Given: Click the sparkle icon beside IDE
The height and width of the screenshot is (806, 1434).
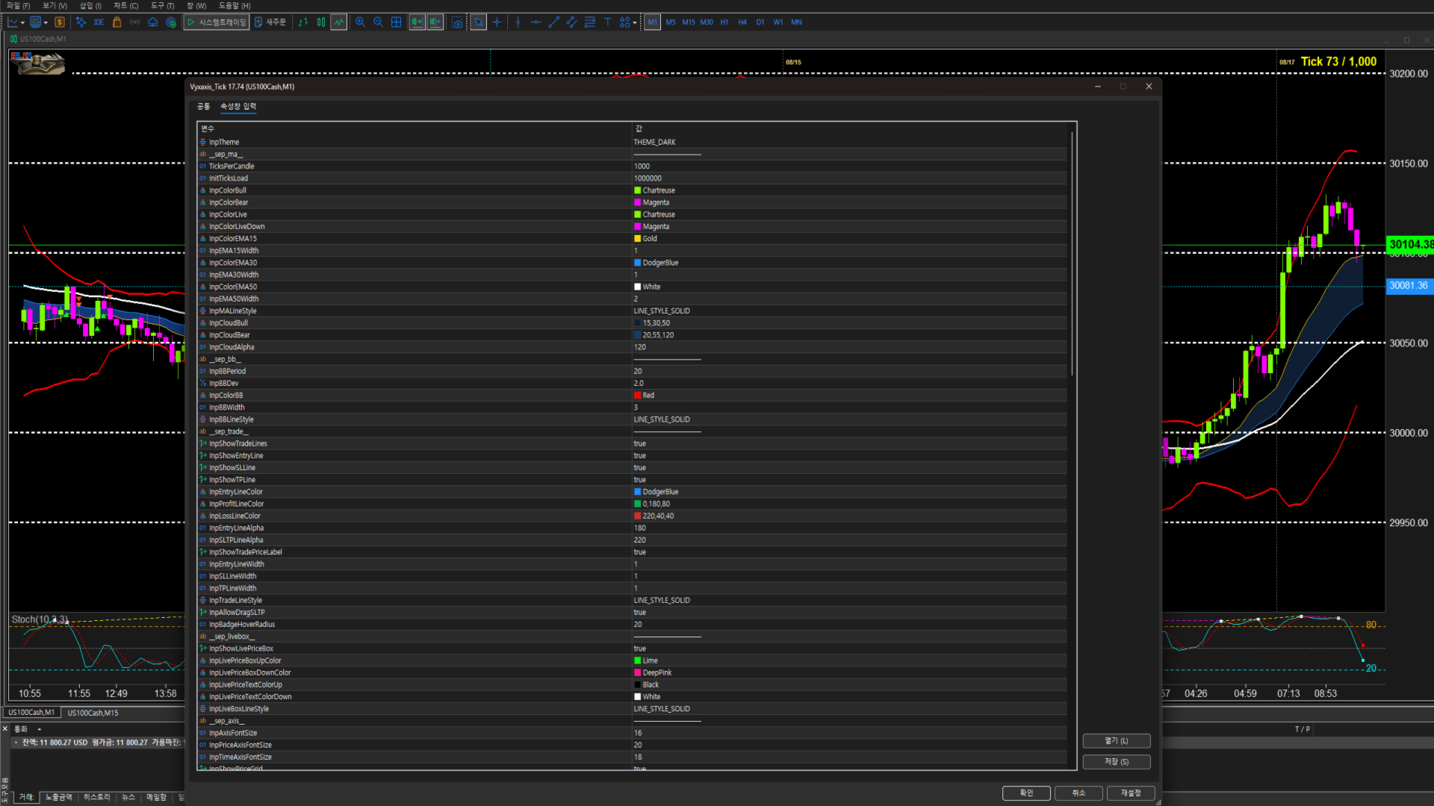Looking at the screenshot, I should point(81,22).
